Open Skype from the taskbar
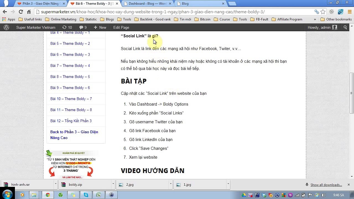Screen dimensions: 354x199 click(x=86, y=195)
